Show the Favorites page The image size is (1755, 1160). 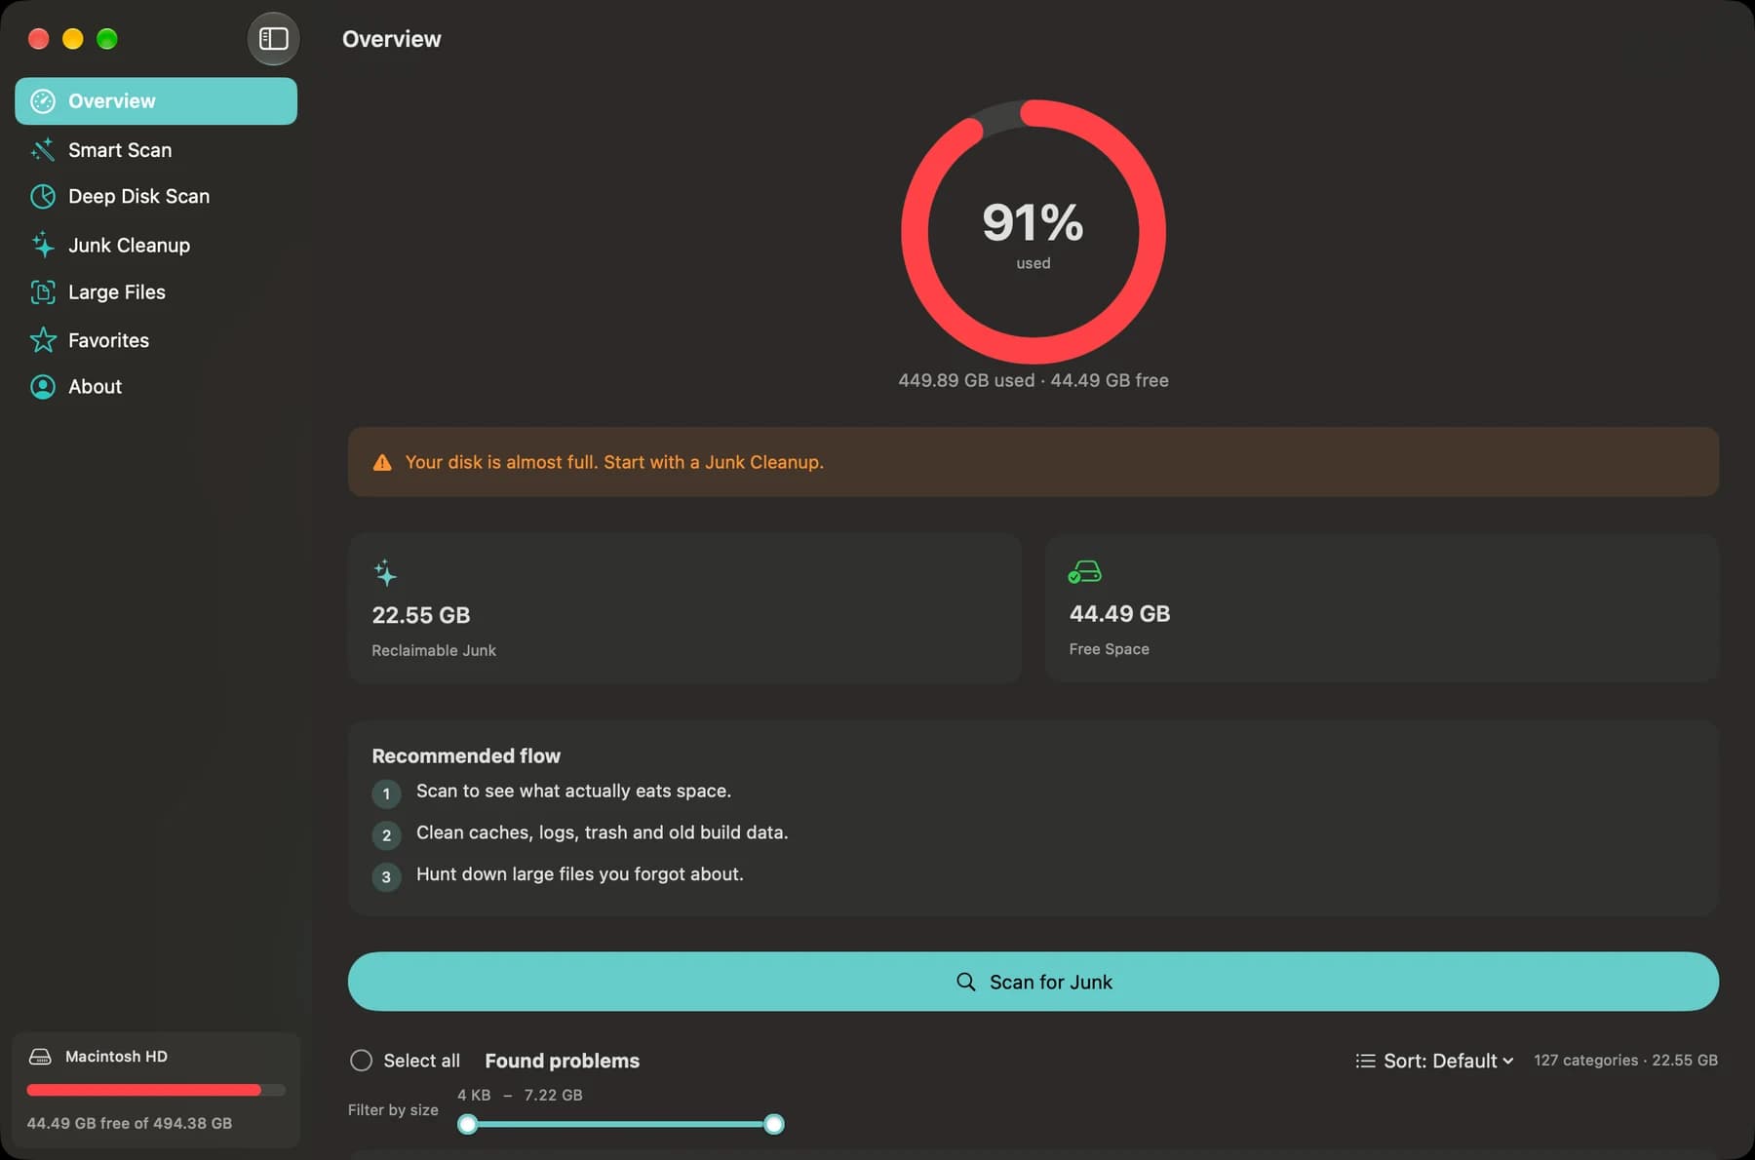(x=156, y=340)
